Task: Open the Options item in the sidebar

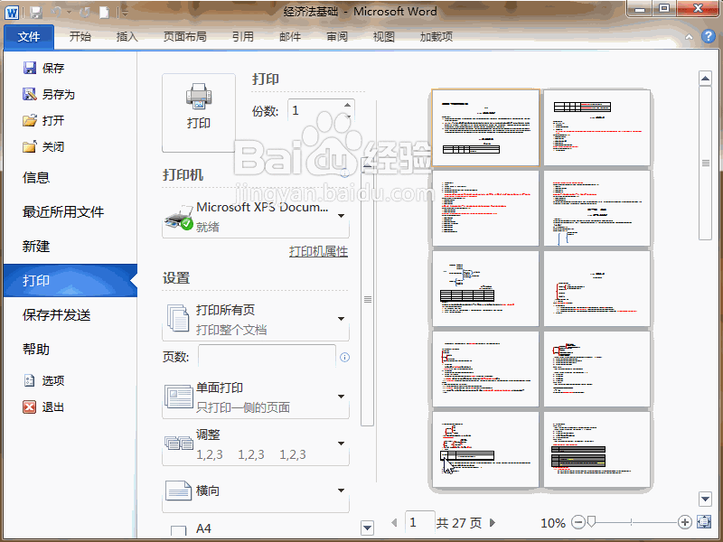Action: (x=43, y=380)
